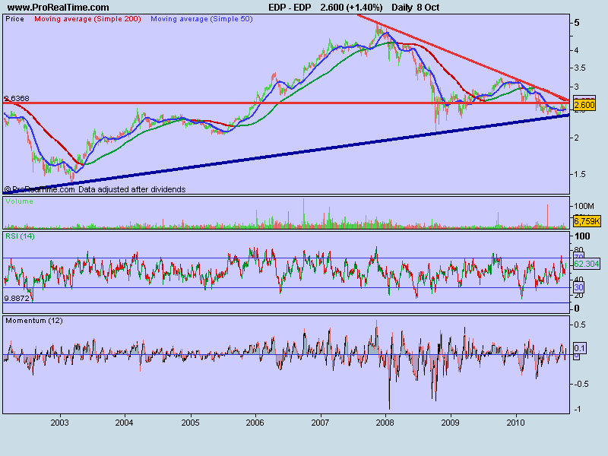This screenshot has width=608, height=456.
Task: Click the 2007 year label on time axis
Action: tap(320, 423)
